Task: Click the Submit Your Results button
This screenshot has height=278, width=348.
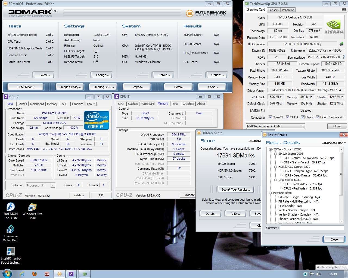Action: (235, 189)
